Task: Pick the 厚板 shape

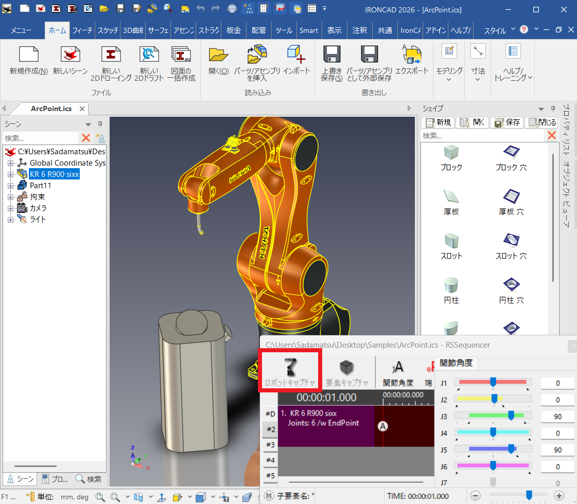Action: (451, 203)
